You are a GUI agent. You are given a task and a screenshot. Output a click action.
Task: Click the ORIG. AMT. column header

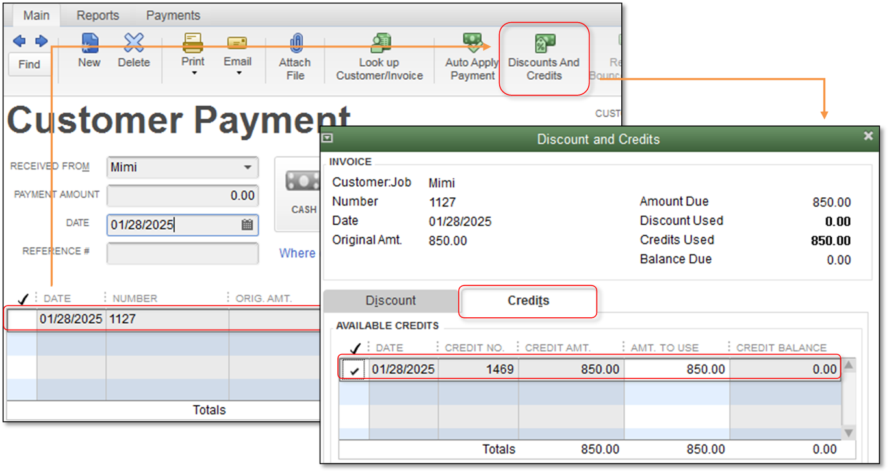[263, 298]
